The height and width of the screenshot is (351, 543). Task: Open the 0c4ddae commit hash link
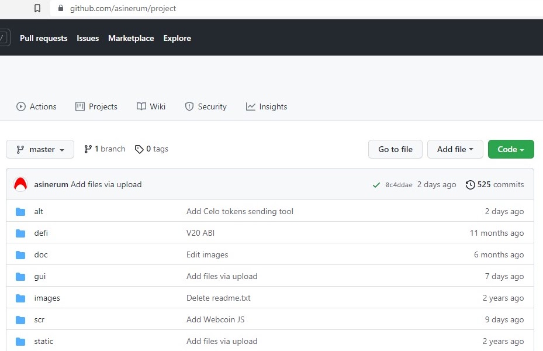pos(399,185)
